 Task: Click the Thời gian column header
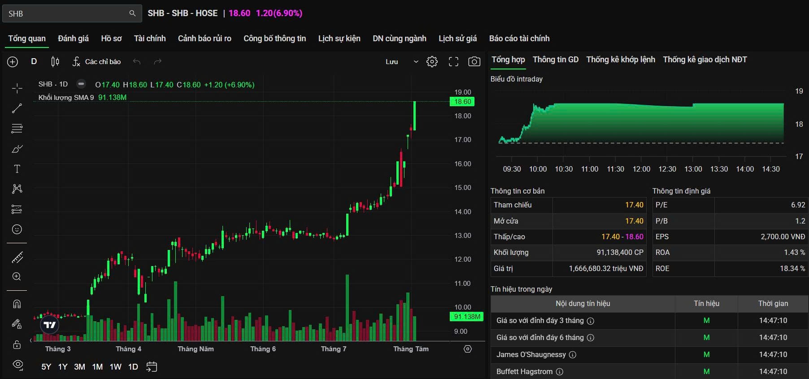pos(773,304)
